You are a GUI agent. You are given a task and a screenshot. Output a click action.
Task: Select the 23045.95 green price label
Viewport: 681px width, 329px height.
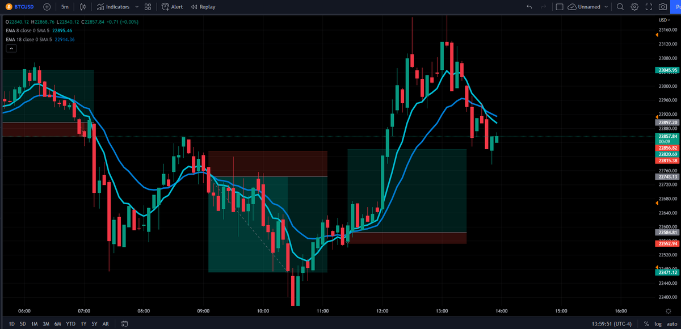(667, 70)
